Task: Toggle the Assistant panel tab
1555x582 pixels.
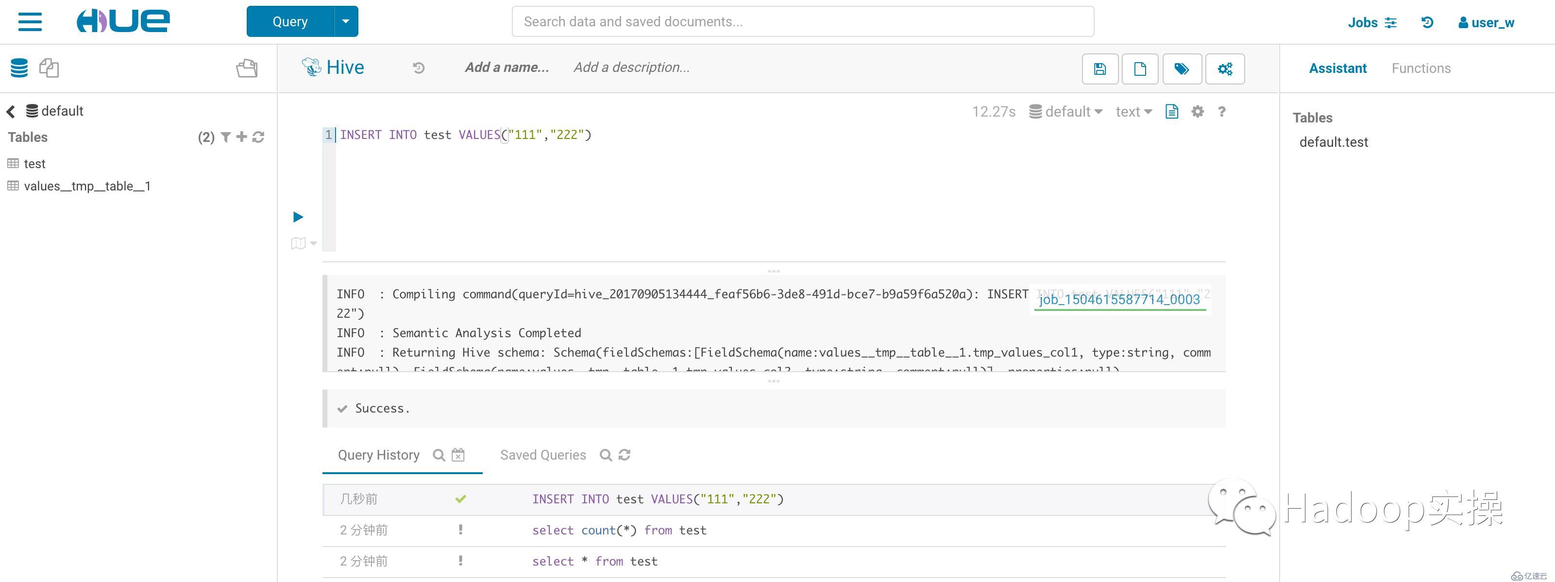Action: pyautogui.click(x=1338, y=68)
